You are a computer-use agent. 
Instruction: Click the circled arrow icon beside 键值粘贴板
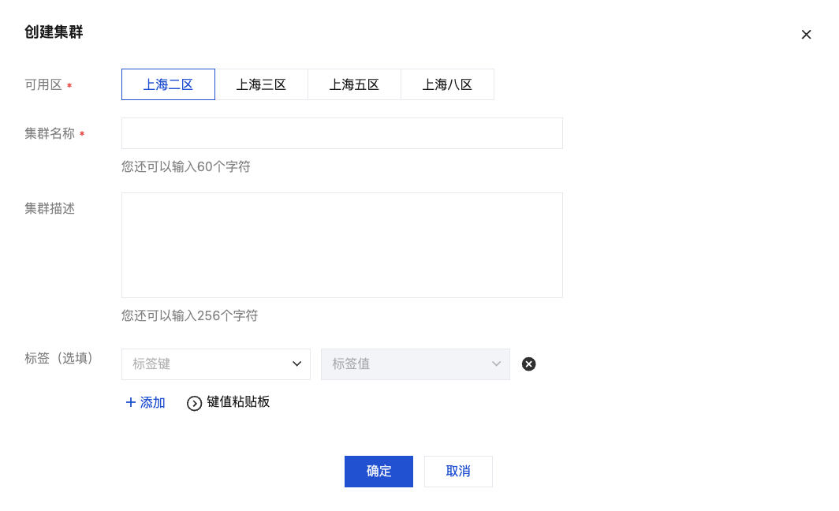click(x=194, y=403)
